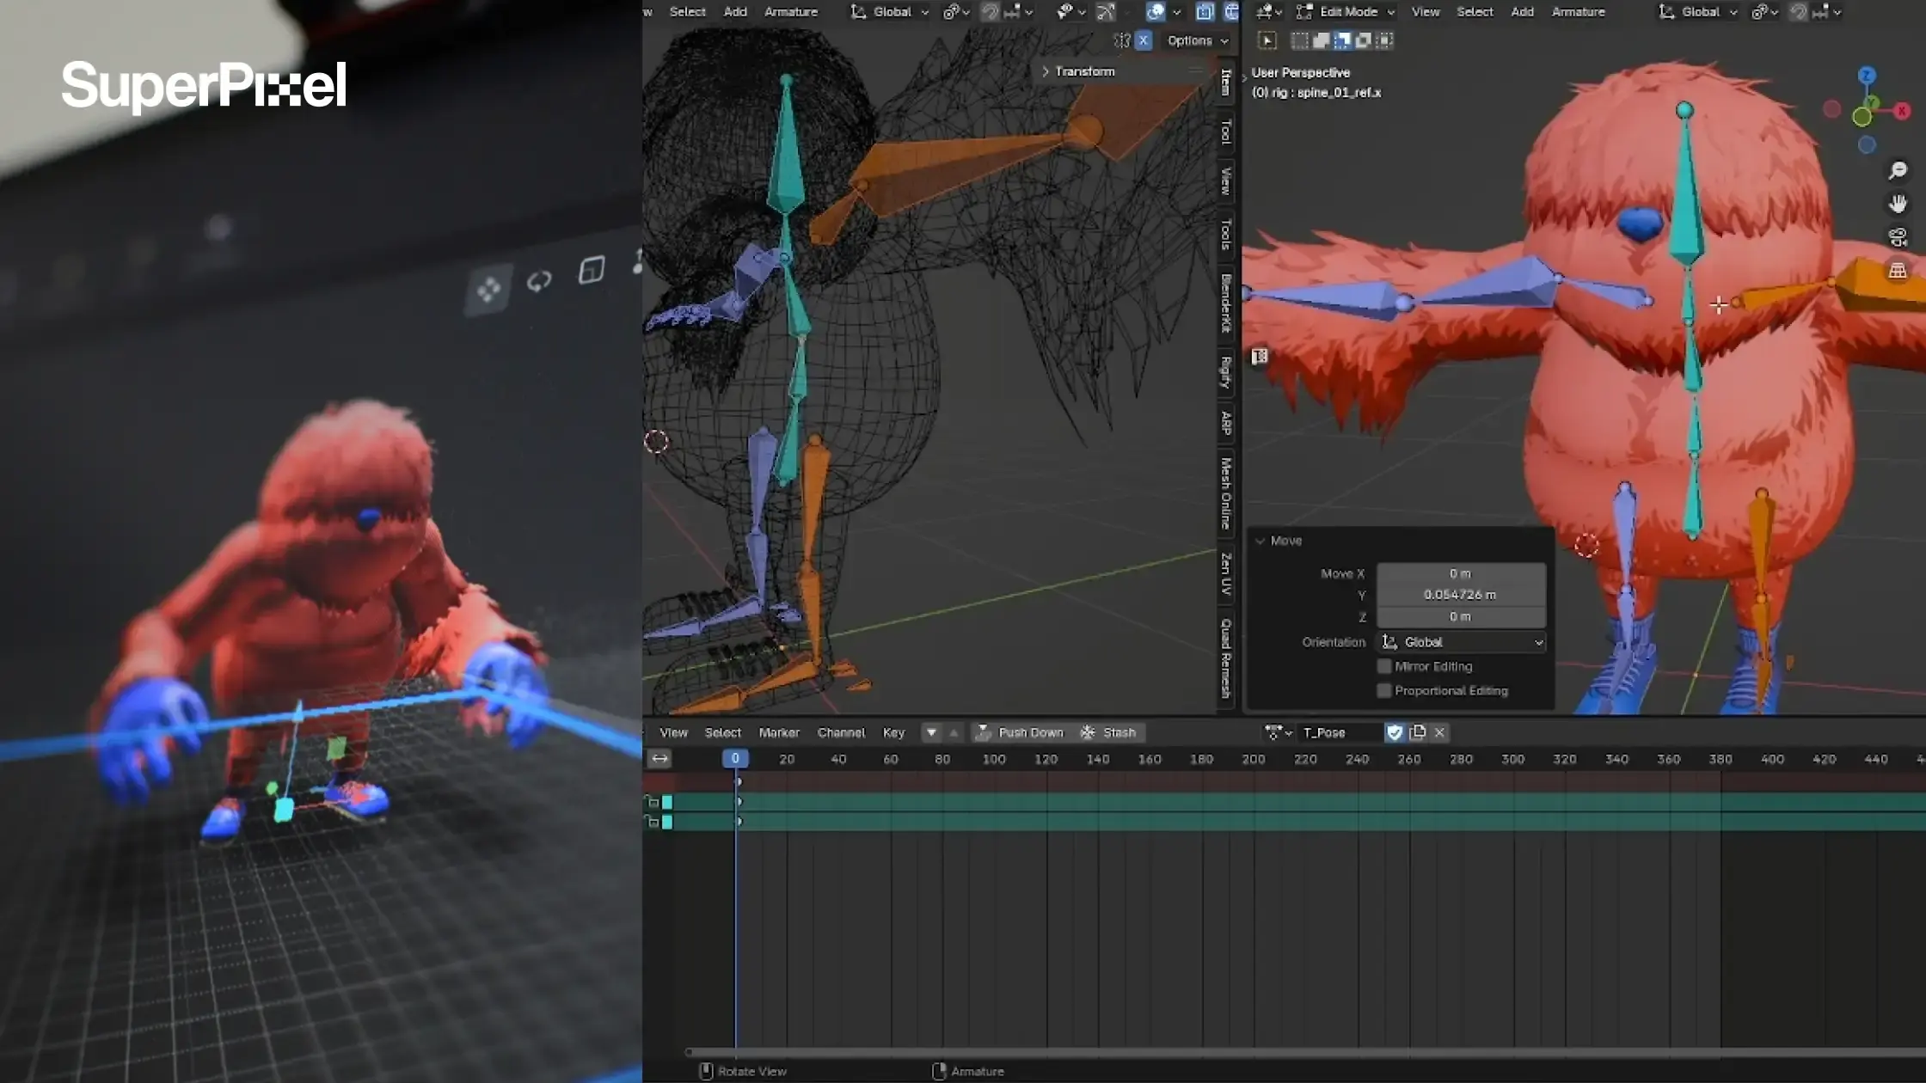The height and width of the screenshot is (1083, 1926).
Task: Open the Edit Mode dropdown
Action: [1347, 12]
